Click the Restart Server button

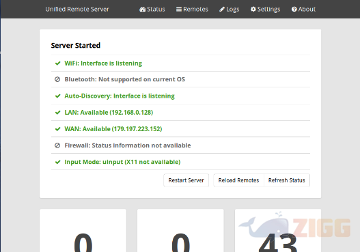pyautogui.click(x=186, y=180)
